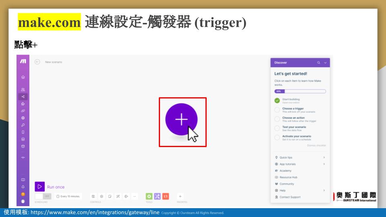Toggle the scheduling ON/OFF switch
386x217 pixels.
43,197
